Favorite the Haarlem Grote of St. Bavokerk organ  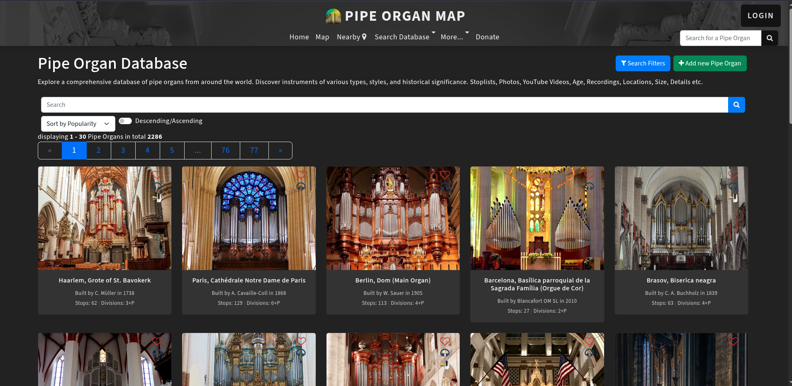(156, 175)
